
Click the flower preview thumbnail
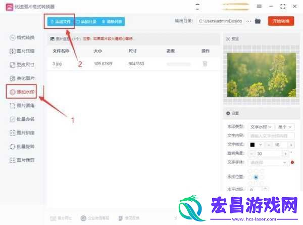[262, 75]
